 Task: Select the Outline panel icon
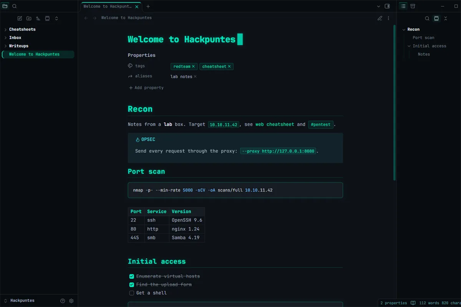coord(403,6)
